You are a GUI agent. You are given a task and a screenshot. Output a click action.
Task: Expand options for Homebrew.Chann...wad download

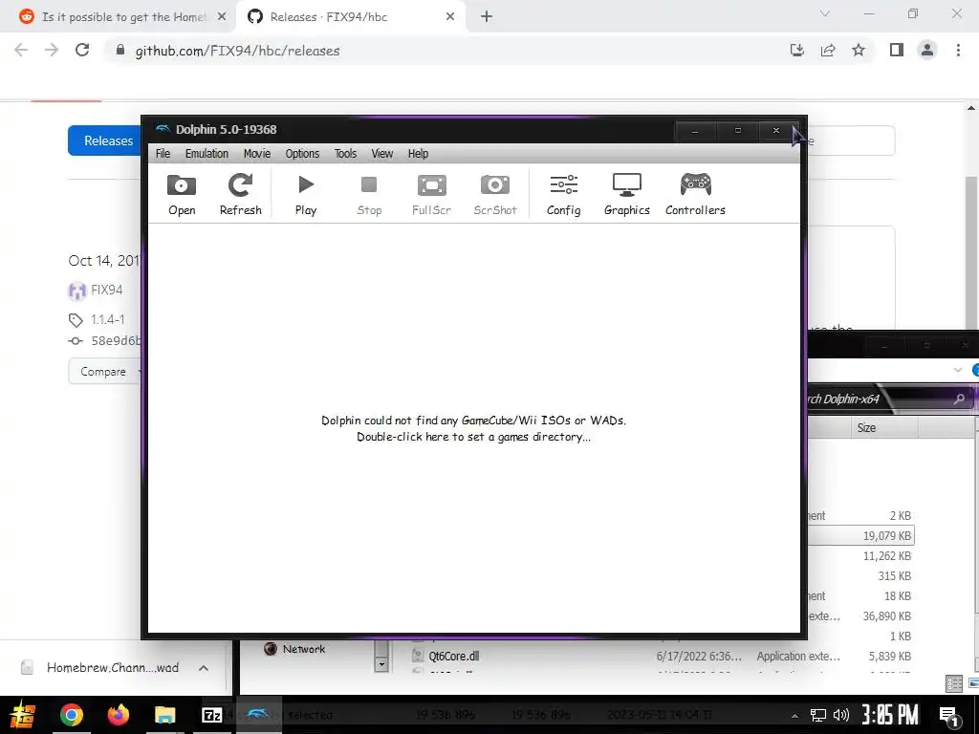pyautogui.click(x=204, y=668)
